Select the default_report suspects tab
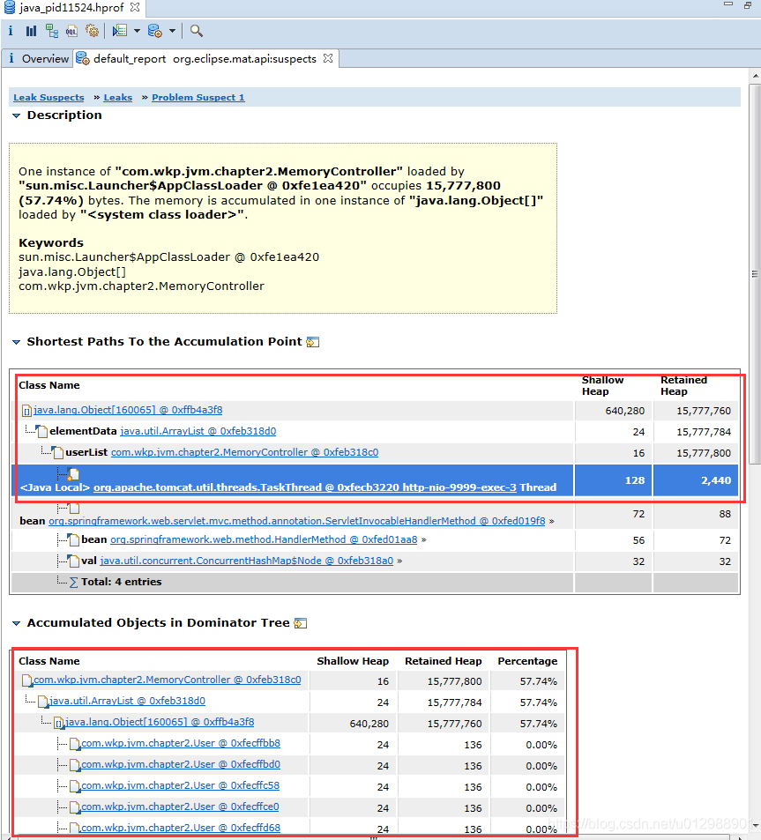The image size is (761, 840). [x=205, y=58]
